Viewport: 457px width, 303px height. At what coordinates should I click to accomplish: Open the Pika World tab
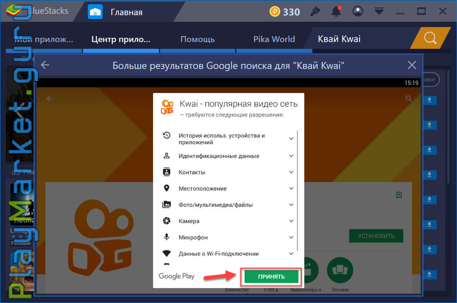[274, 39]
